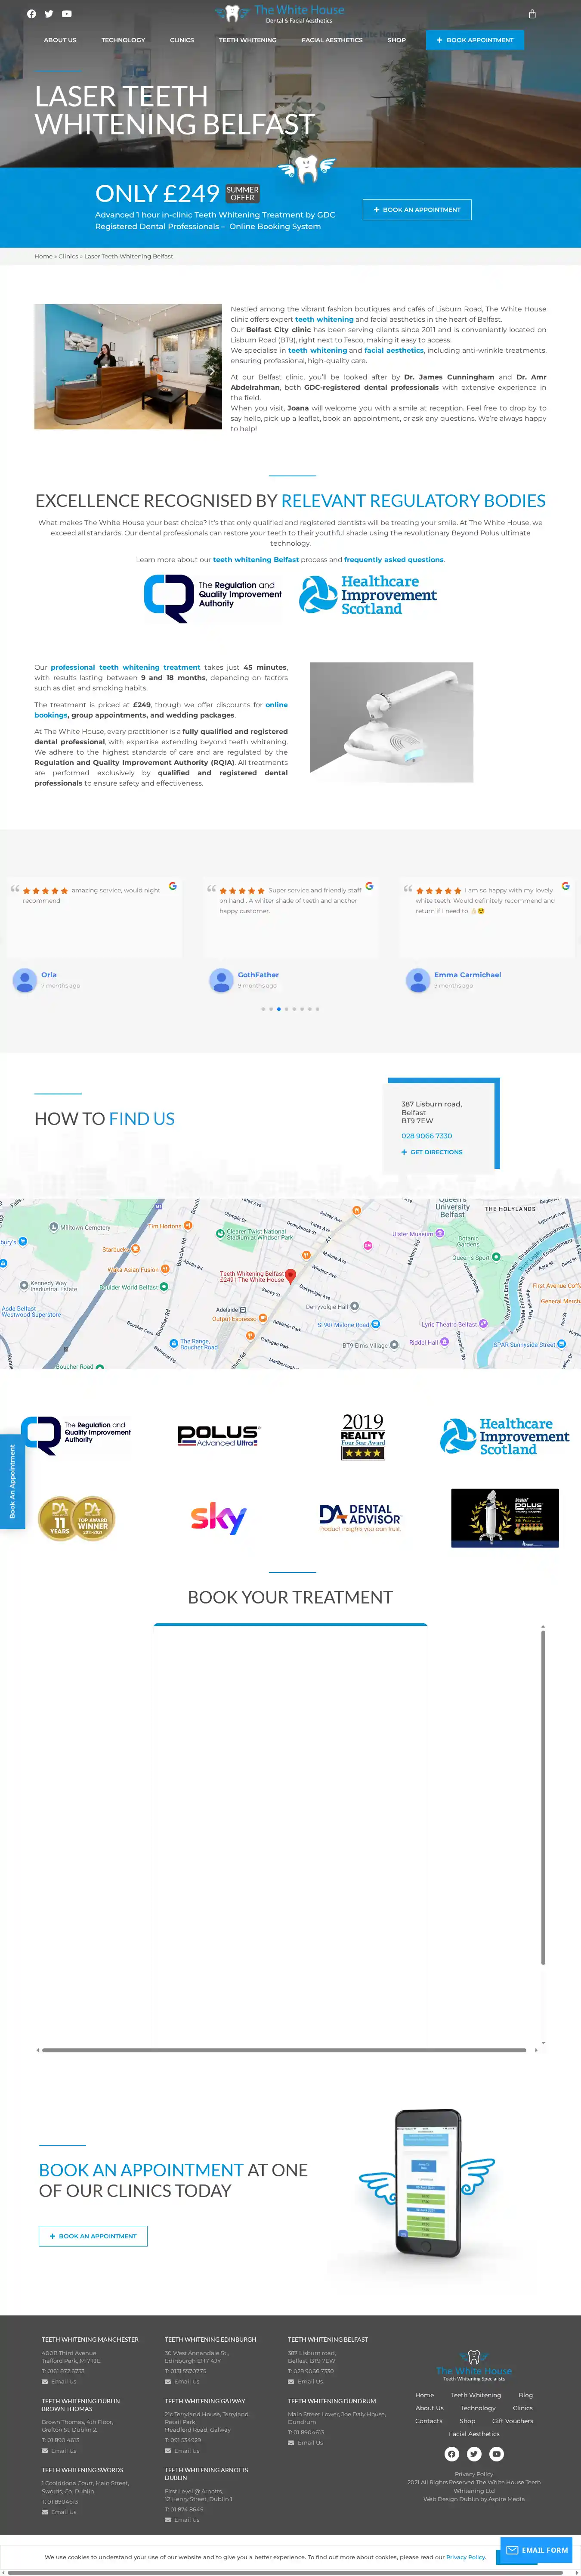The image size is (581, 2576).
Task: Open the Twitter icon in the header
Action: click(49, 14)
